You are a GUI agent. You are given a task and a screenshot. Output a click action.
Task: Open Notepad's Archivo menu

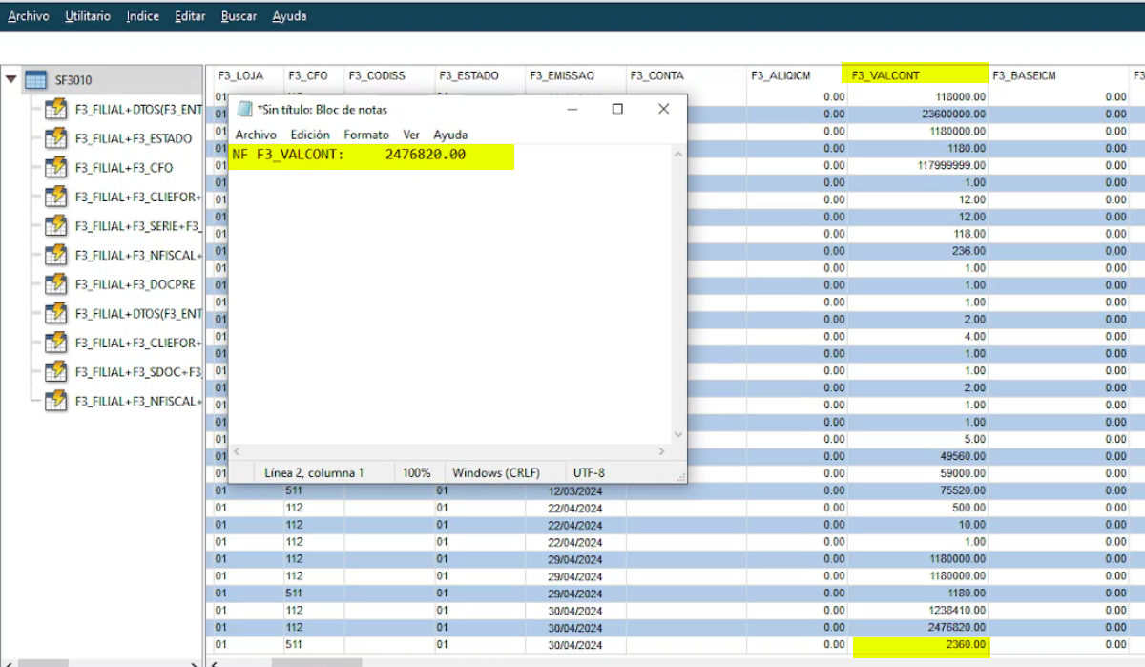(256, 135)
